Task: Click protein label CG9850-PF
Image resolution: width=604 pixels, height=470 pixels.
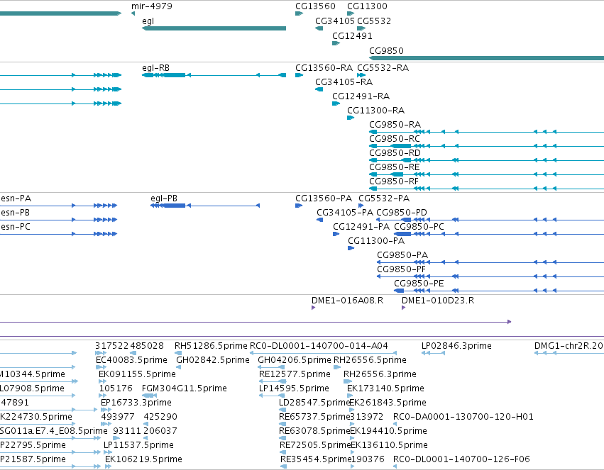Action: pyautogui.click(x=402, y=269)
